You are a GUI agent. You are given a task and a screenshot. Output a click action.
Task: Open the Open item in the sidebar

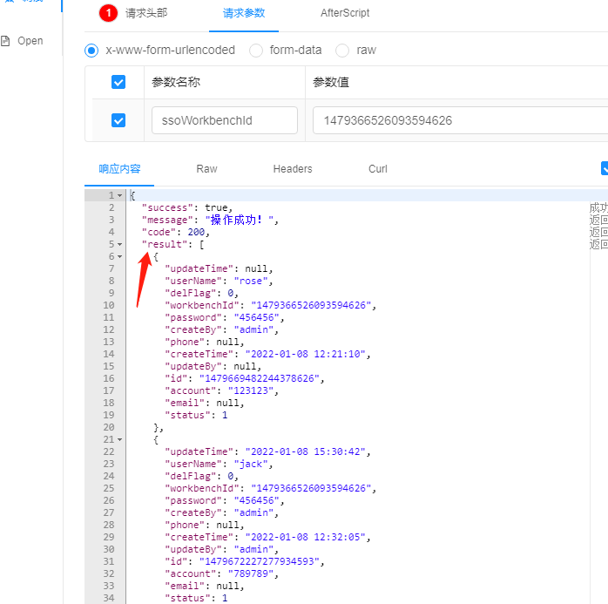coord(30,41)
